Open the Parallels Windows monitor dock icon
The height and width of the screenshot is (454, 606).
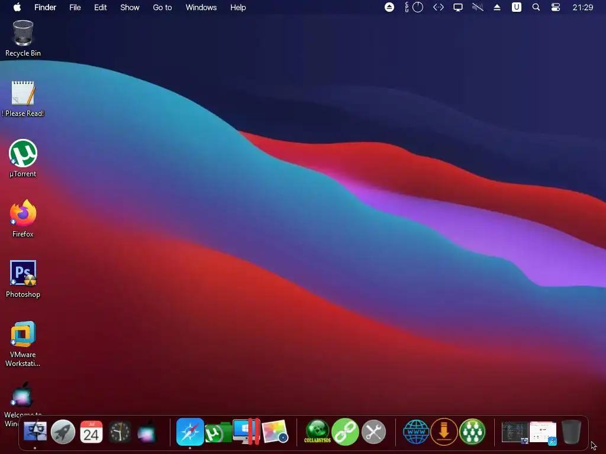pos(246,431)
